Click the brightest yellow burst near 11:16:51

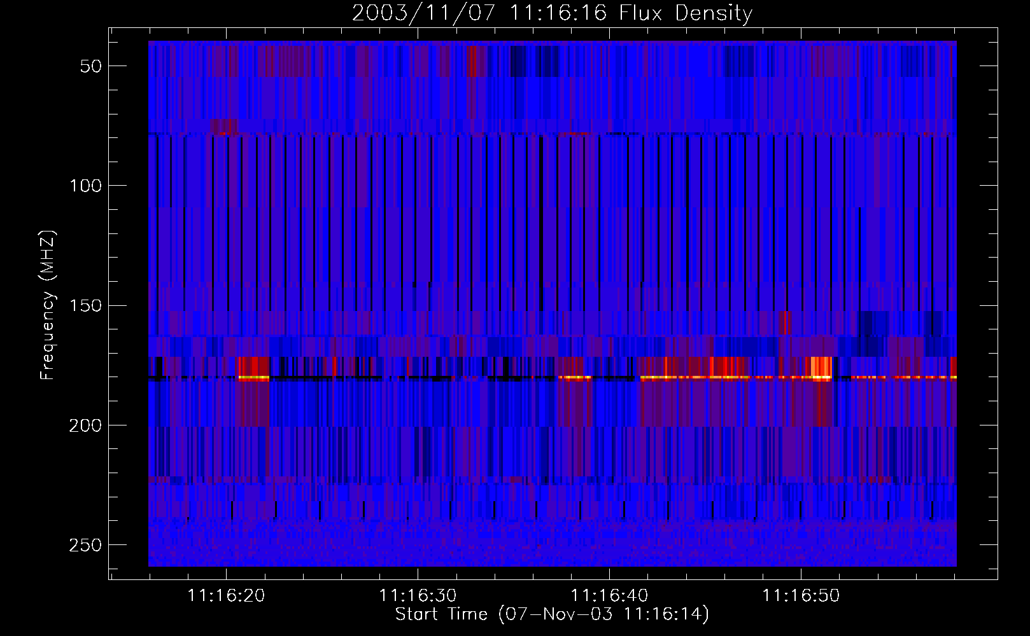[x=821, y=368]
